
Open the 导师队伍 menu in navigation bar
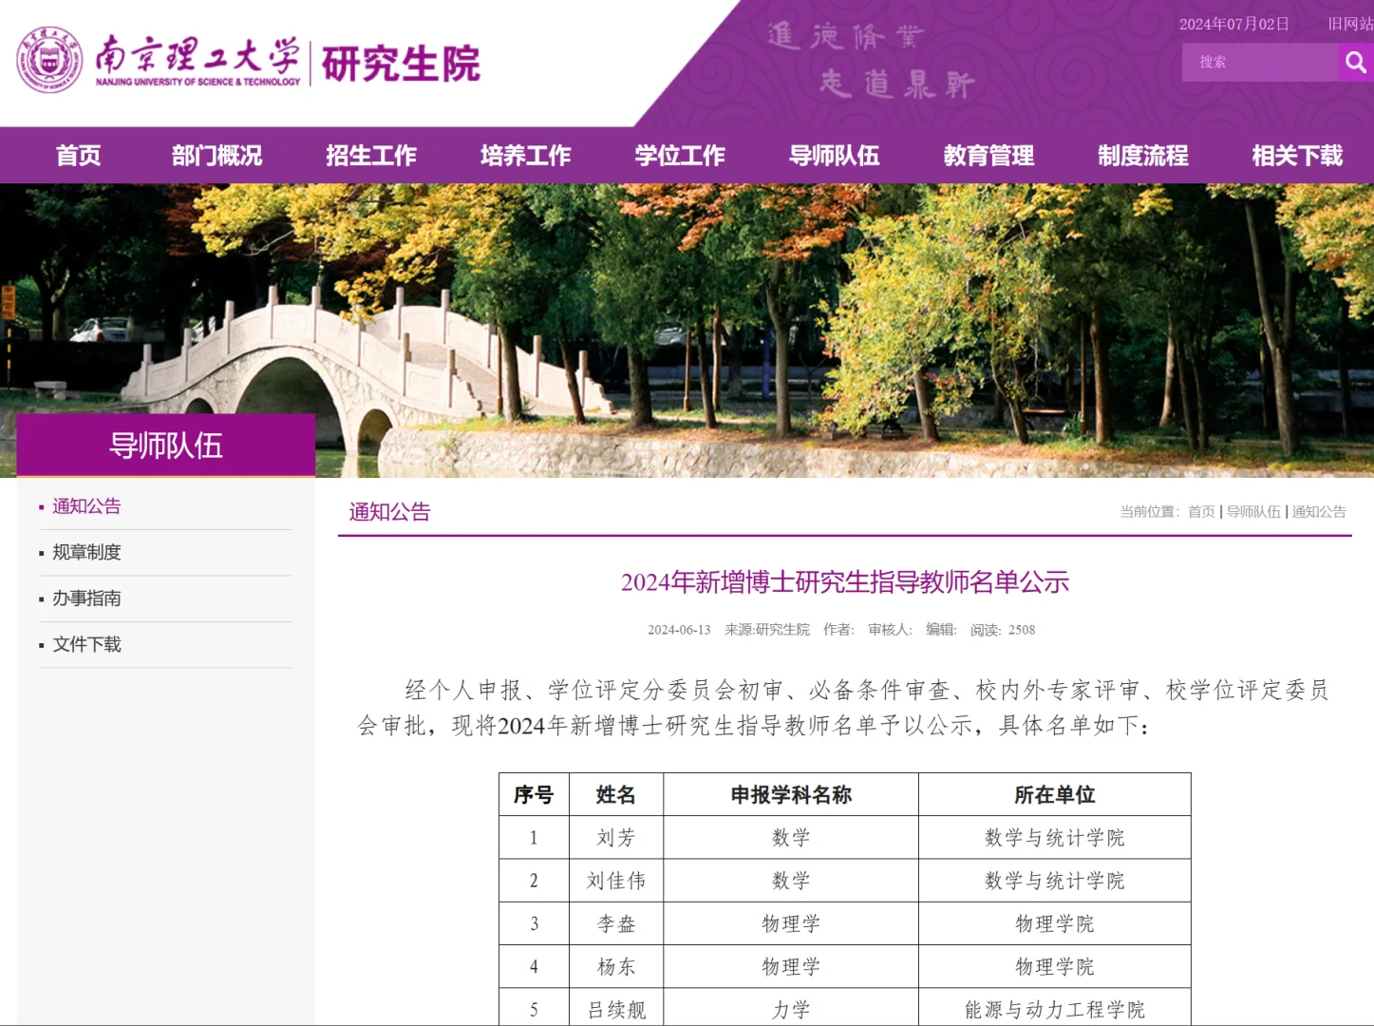pyautogui.click(x=834, y=156)
